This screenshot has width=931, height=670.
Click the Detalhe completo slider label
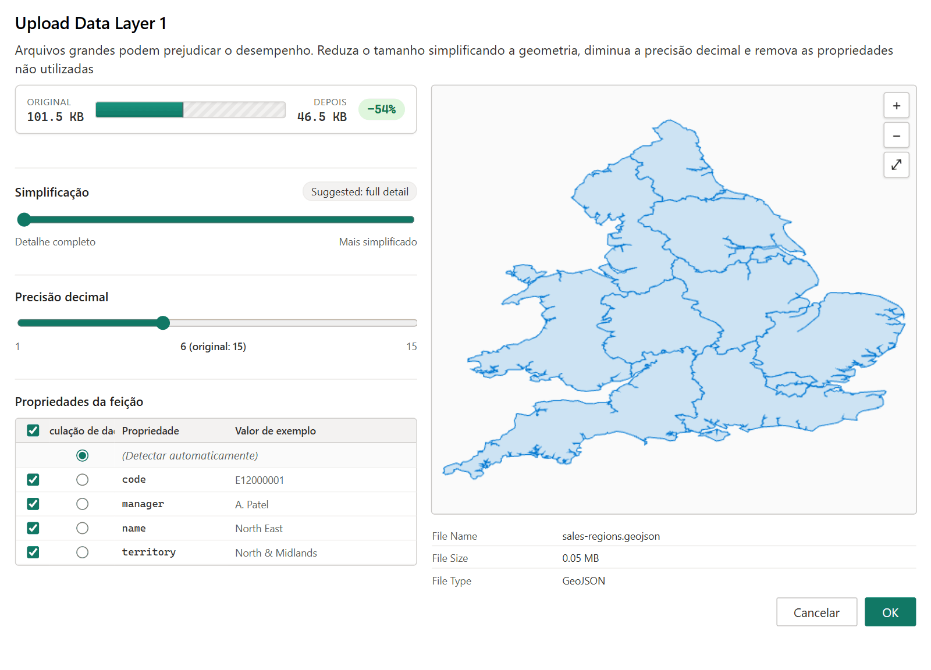pos(55,242)
